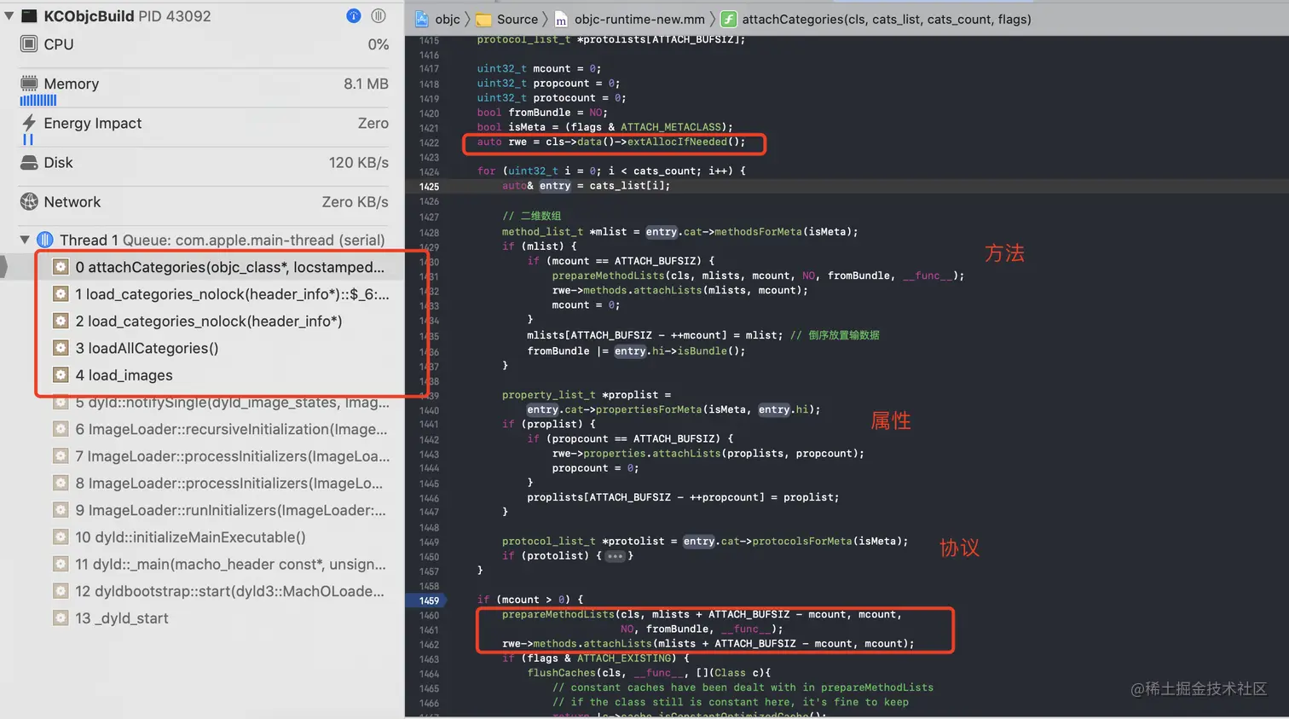Viewport: 1289px width, 719px height.
Task: Open the CPU gauge
Action: 204,44
